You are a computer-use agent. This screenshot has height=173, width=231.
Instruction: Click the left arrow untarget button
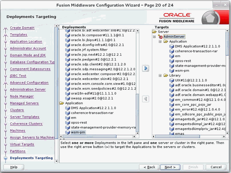pos(145,99)
